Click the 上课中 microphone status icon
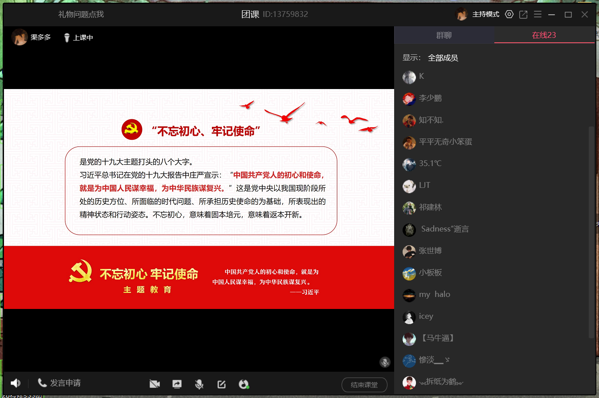Screen dimensions: 599x398 67,38
